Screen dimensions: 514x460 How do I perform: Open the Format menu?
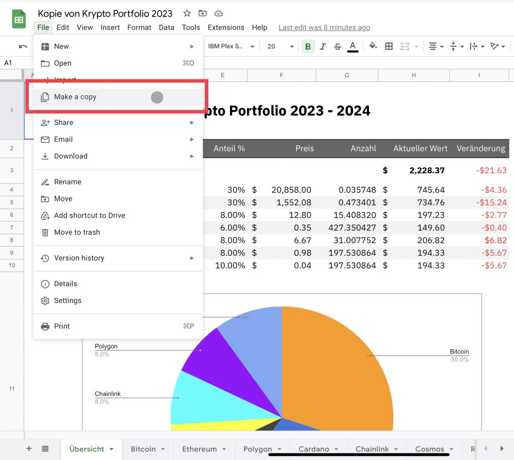(x=140, y=28)
